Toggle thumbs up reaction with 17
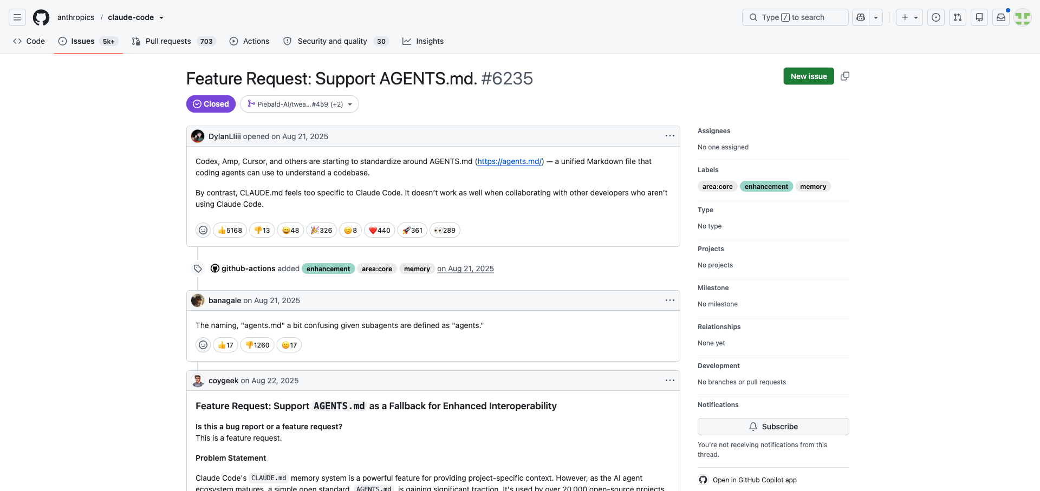 coord(225,345)
